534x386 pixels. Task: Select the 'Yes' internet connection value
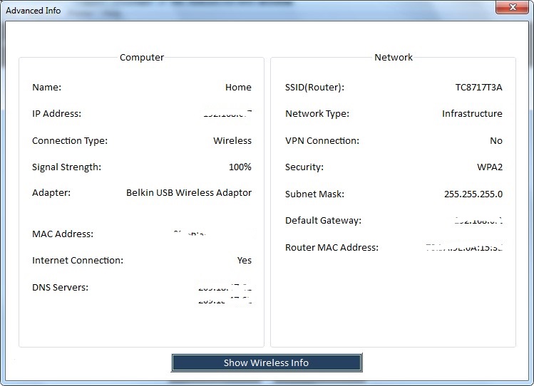pyautogui.click(x=244, y=261)
